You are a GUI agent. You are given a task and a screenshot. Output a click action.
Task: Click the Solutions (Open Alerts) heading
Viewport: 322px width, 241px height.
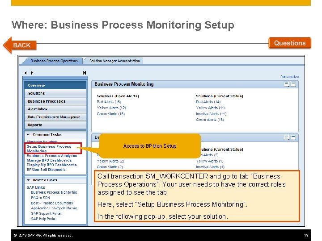pyautogui.click(x=118, y=96)
